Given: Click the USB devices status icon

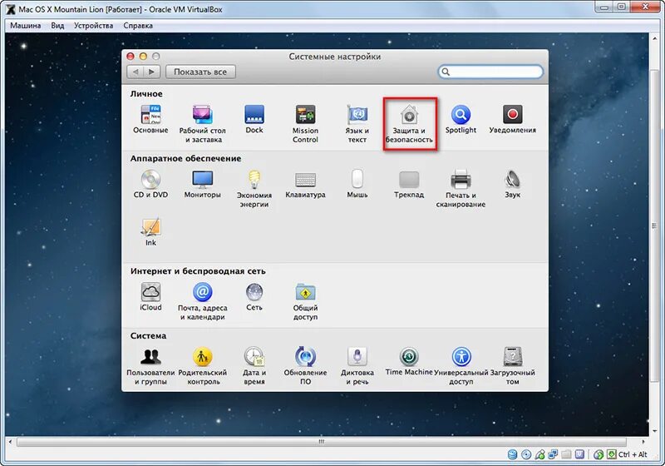Looking at the screenshot, I should pyautogui.click(x=539, y=454).
